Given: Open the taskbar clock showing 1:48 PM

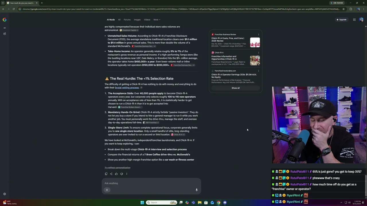Looking at the screenshot, I should (x=357, y=203).
